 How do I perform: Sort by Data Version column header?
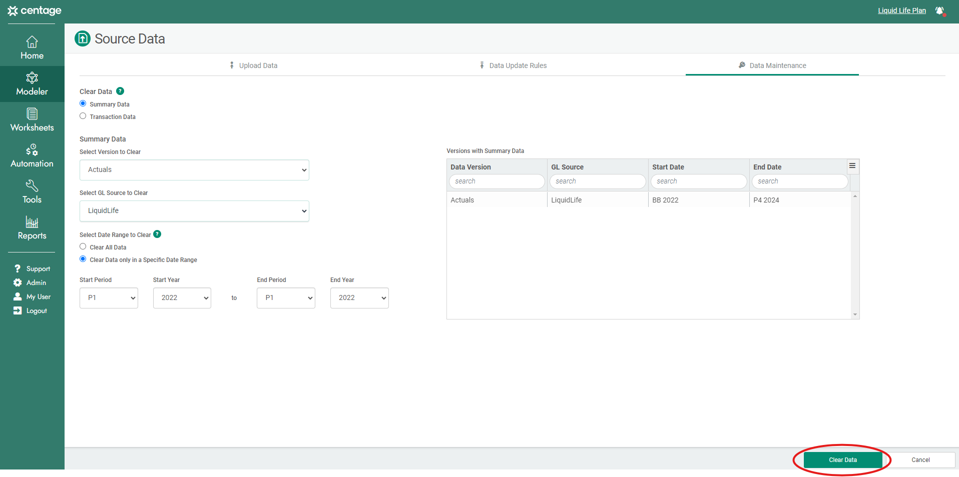470,167
